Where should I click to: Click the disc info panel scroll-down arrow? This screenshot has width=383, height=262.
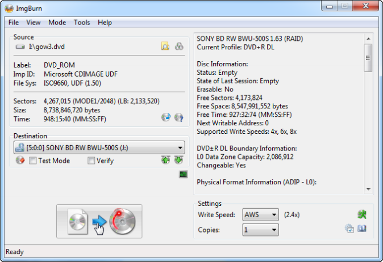point(368,189)
